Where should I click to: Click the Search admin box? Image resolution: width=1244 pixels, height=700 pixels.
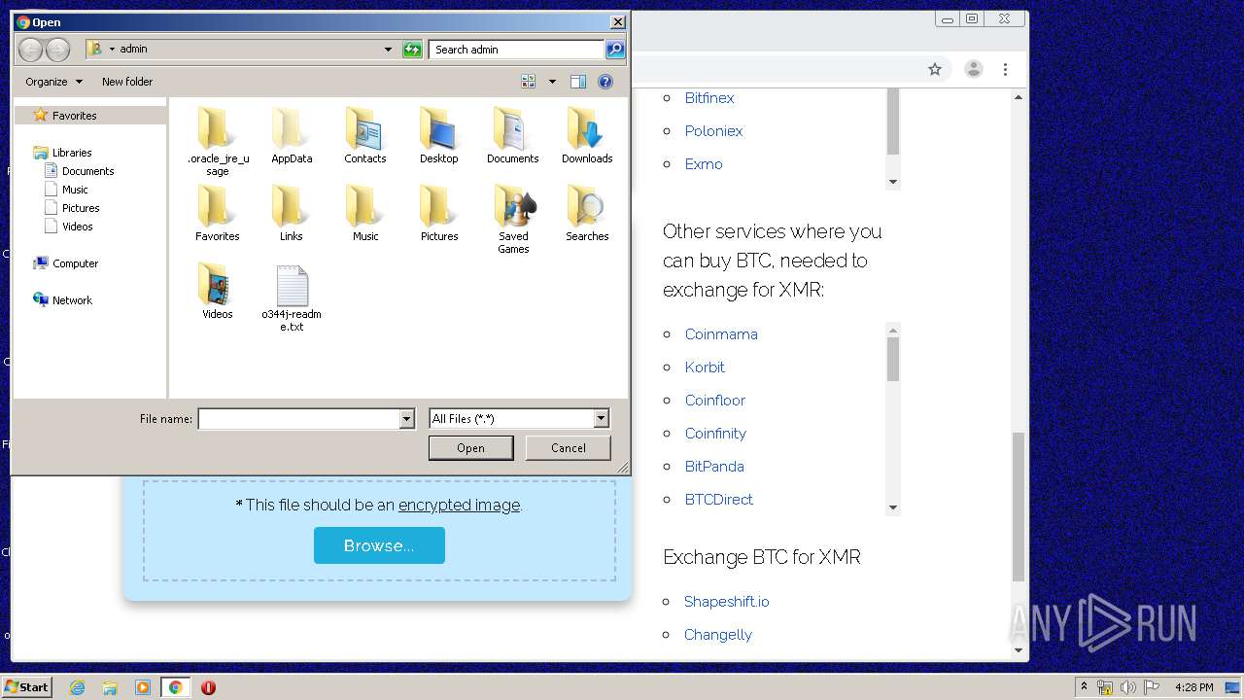(x=516, y=50)
